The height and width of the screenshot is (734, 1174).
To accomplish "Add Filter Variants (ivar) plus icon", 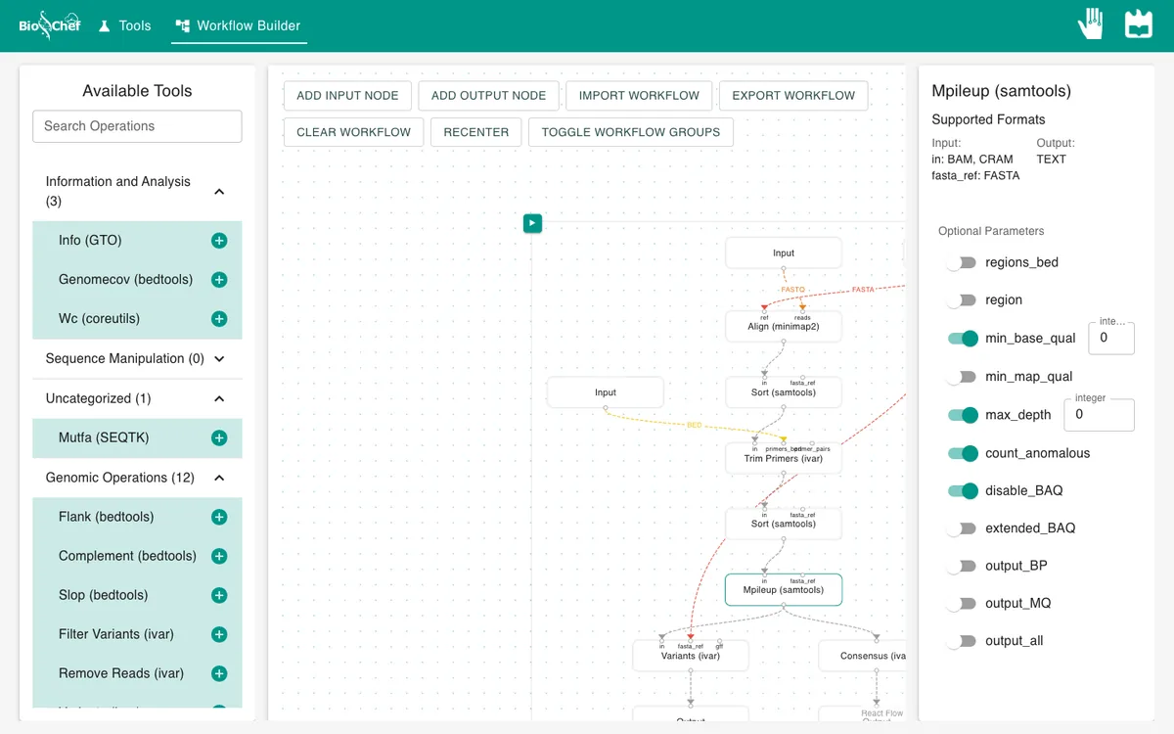I will pos(219,634).
